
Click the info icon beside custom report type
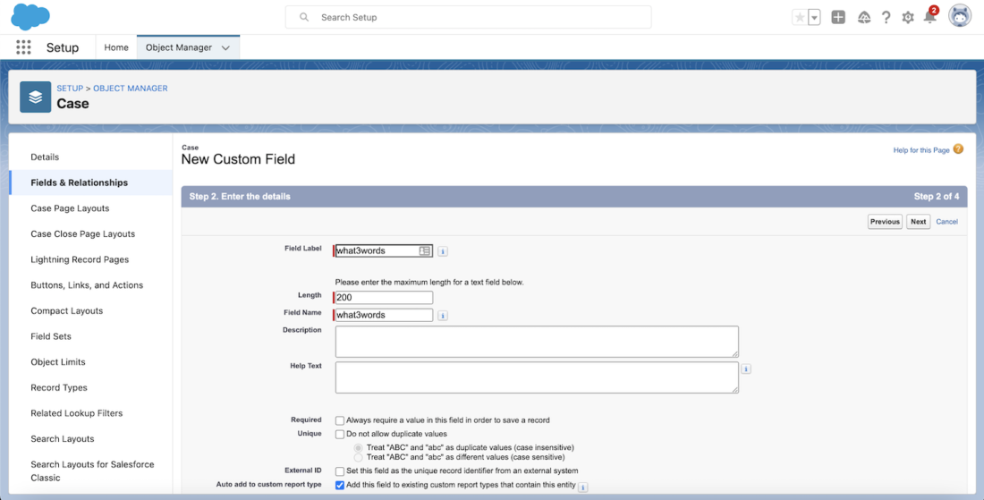point(583,487)
